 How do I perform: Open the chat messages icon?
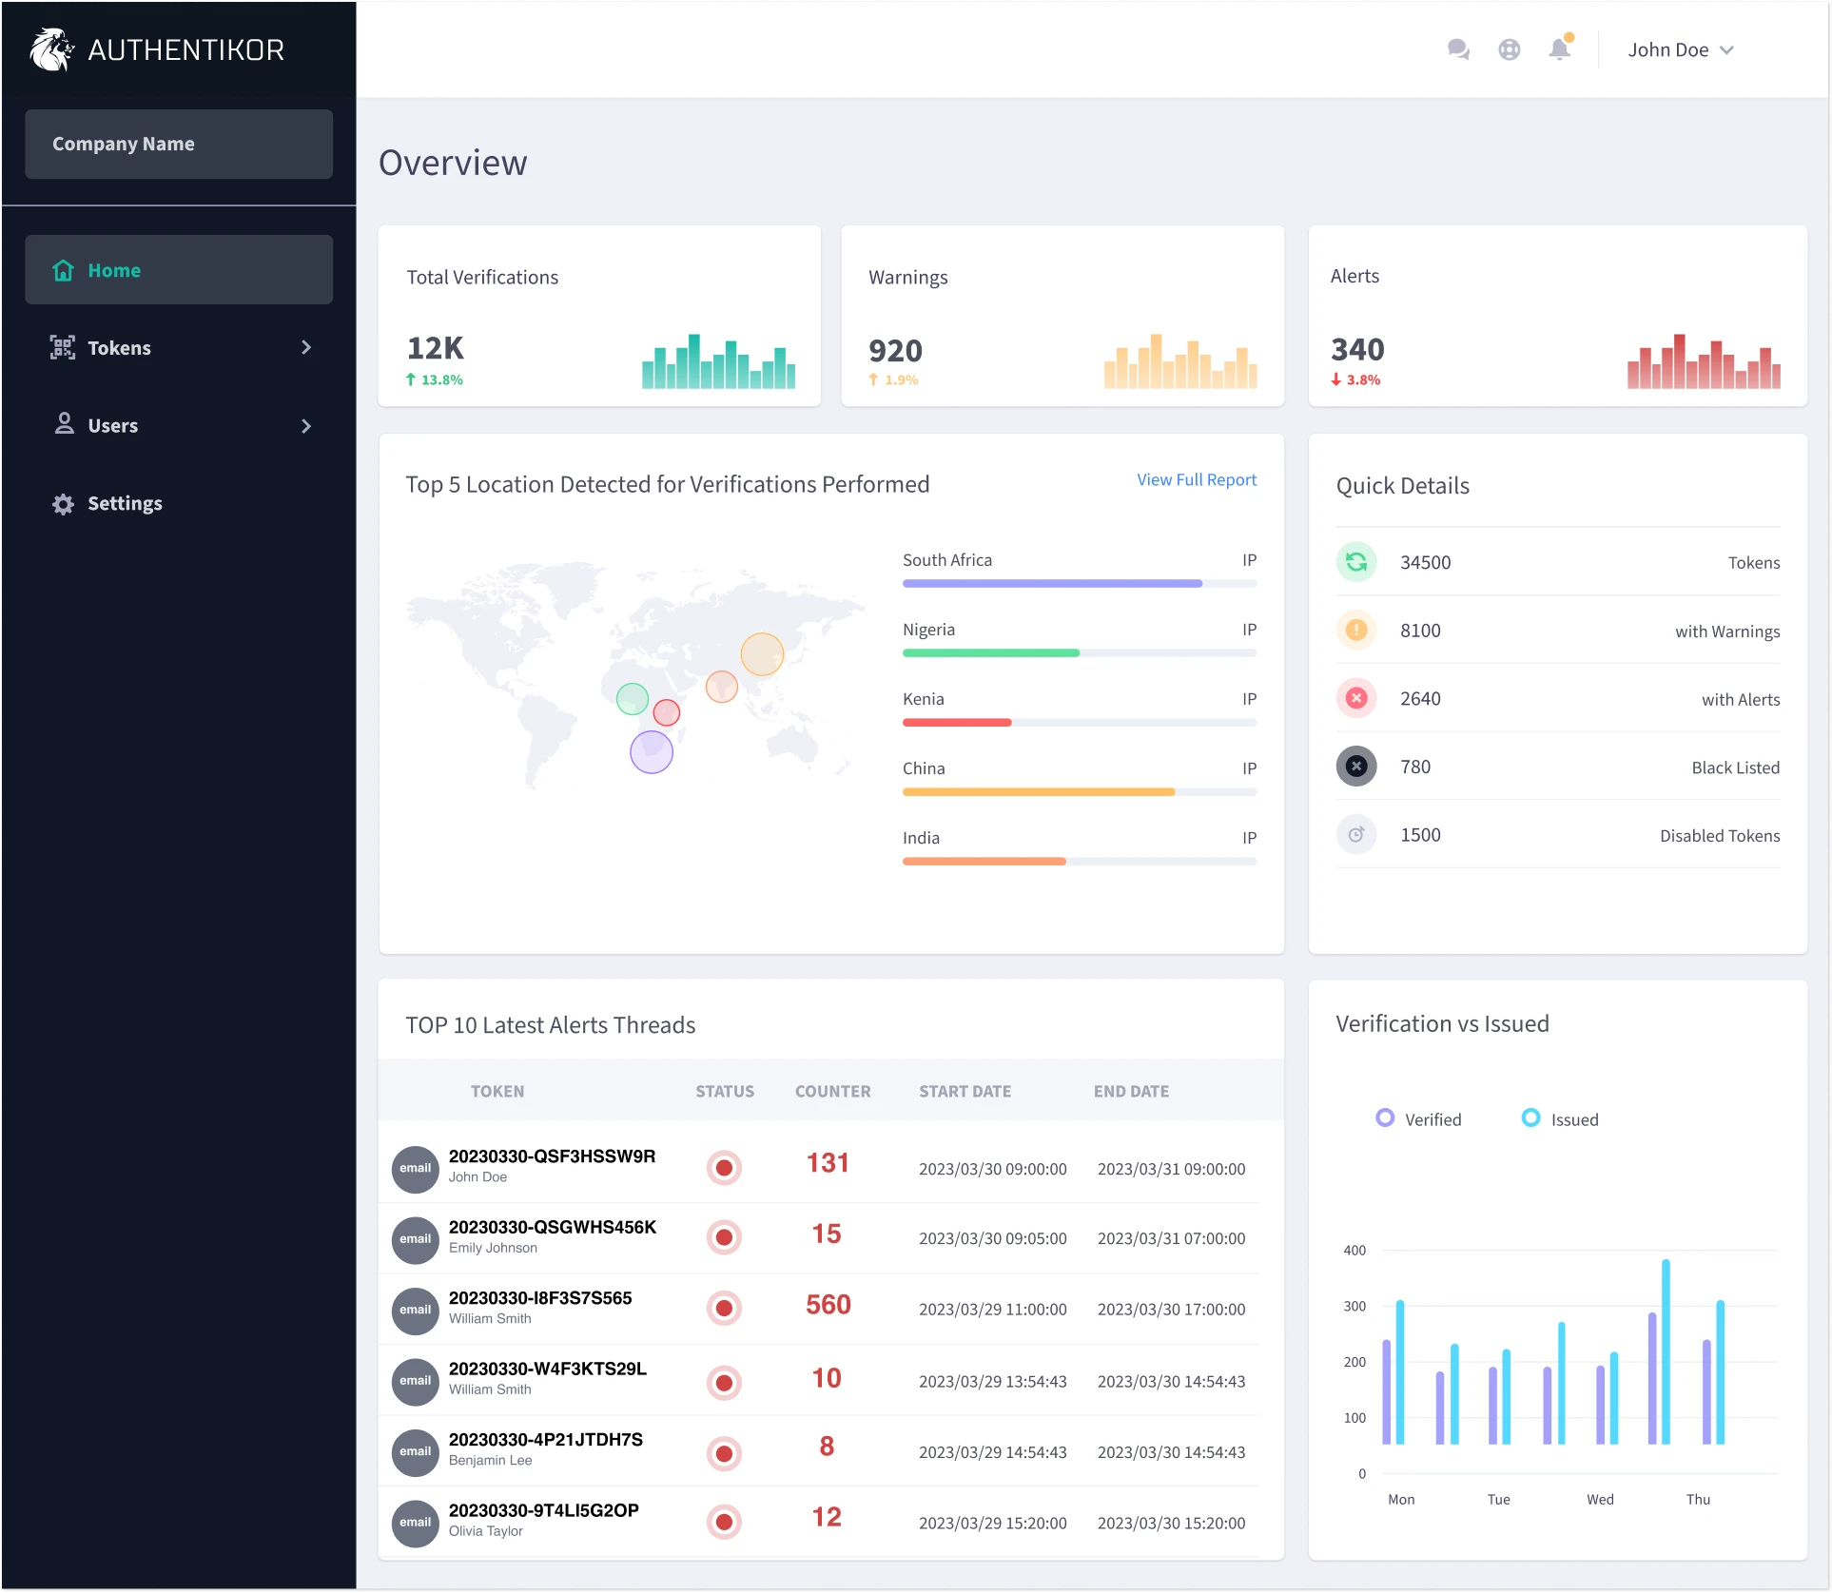tap(1458, 49)
